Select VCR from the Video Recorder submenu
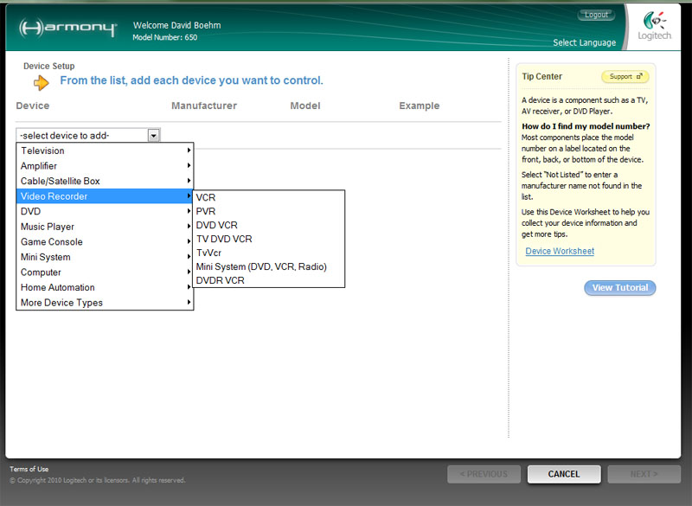692x506 pixels. [x=206, y=197]
